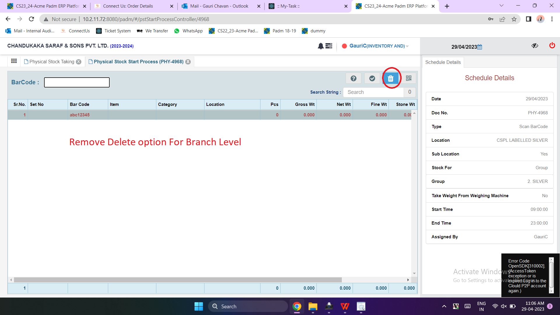
Task: Open the password key icon
Action: 491,19
